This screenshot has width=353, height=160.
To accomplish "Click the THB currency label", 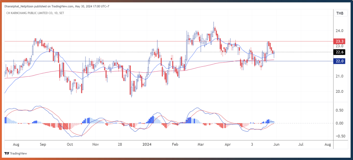I will tap(340, 13).
